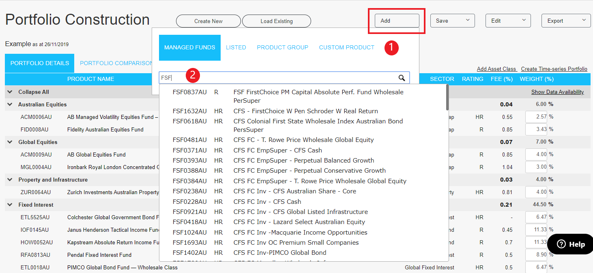Click the Help chat widget

[571, 244]
